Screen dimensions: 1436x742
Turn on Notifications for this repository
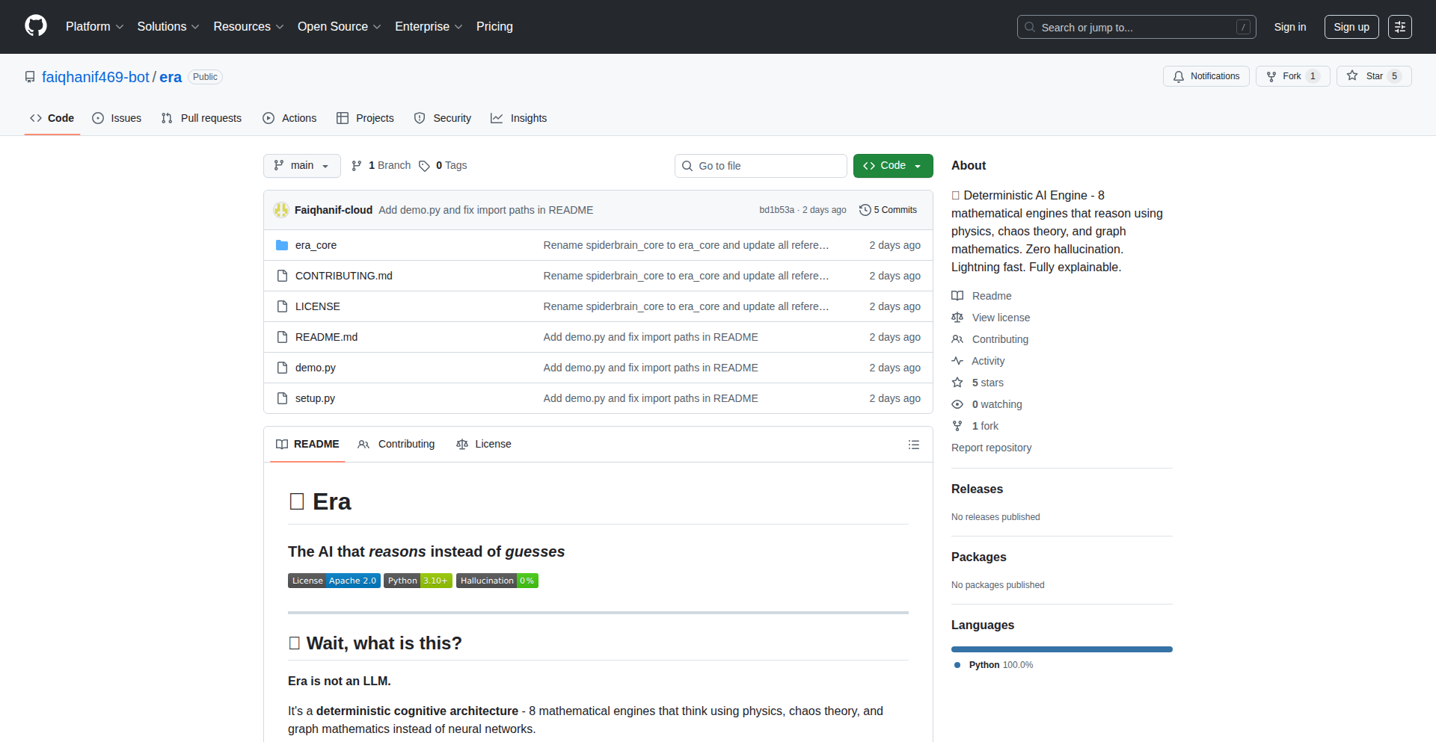(1206, 76)
